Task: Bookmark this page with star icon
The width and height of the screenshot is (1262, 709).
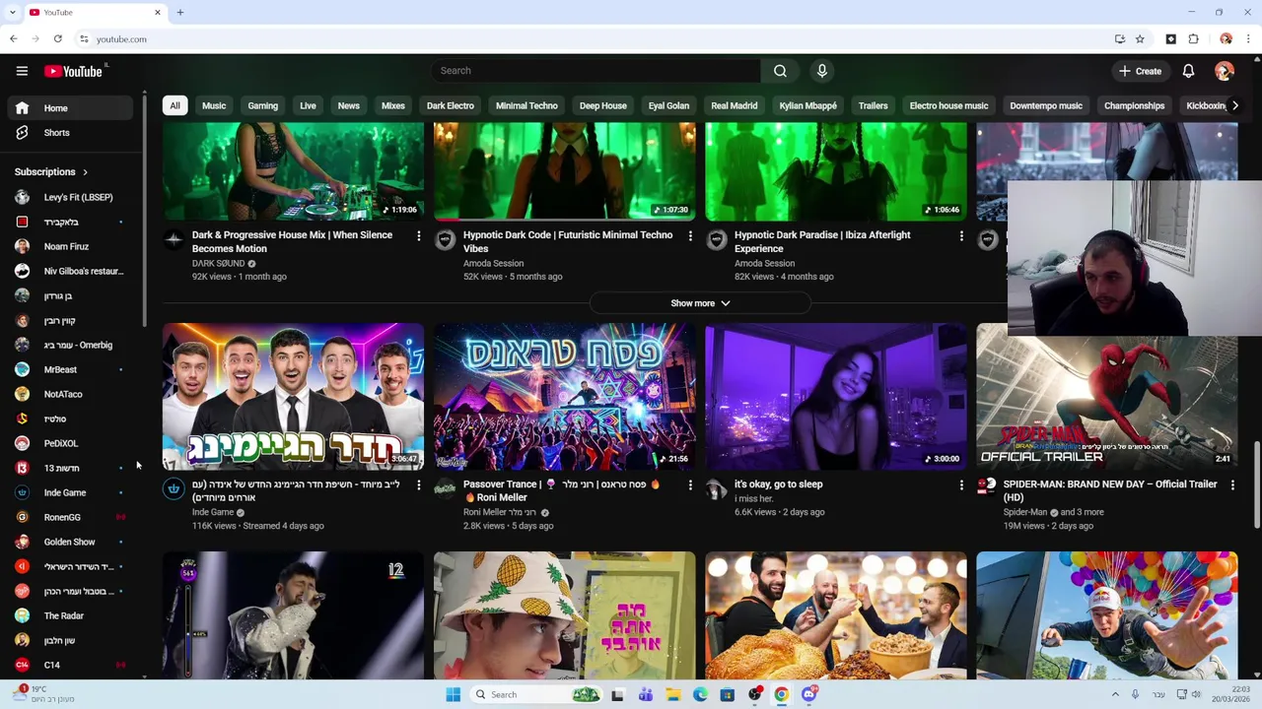Action: 1140,39
